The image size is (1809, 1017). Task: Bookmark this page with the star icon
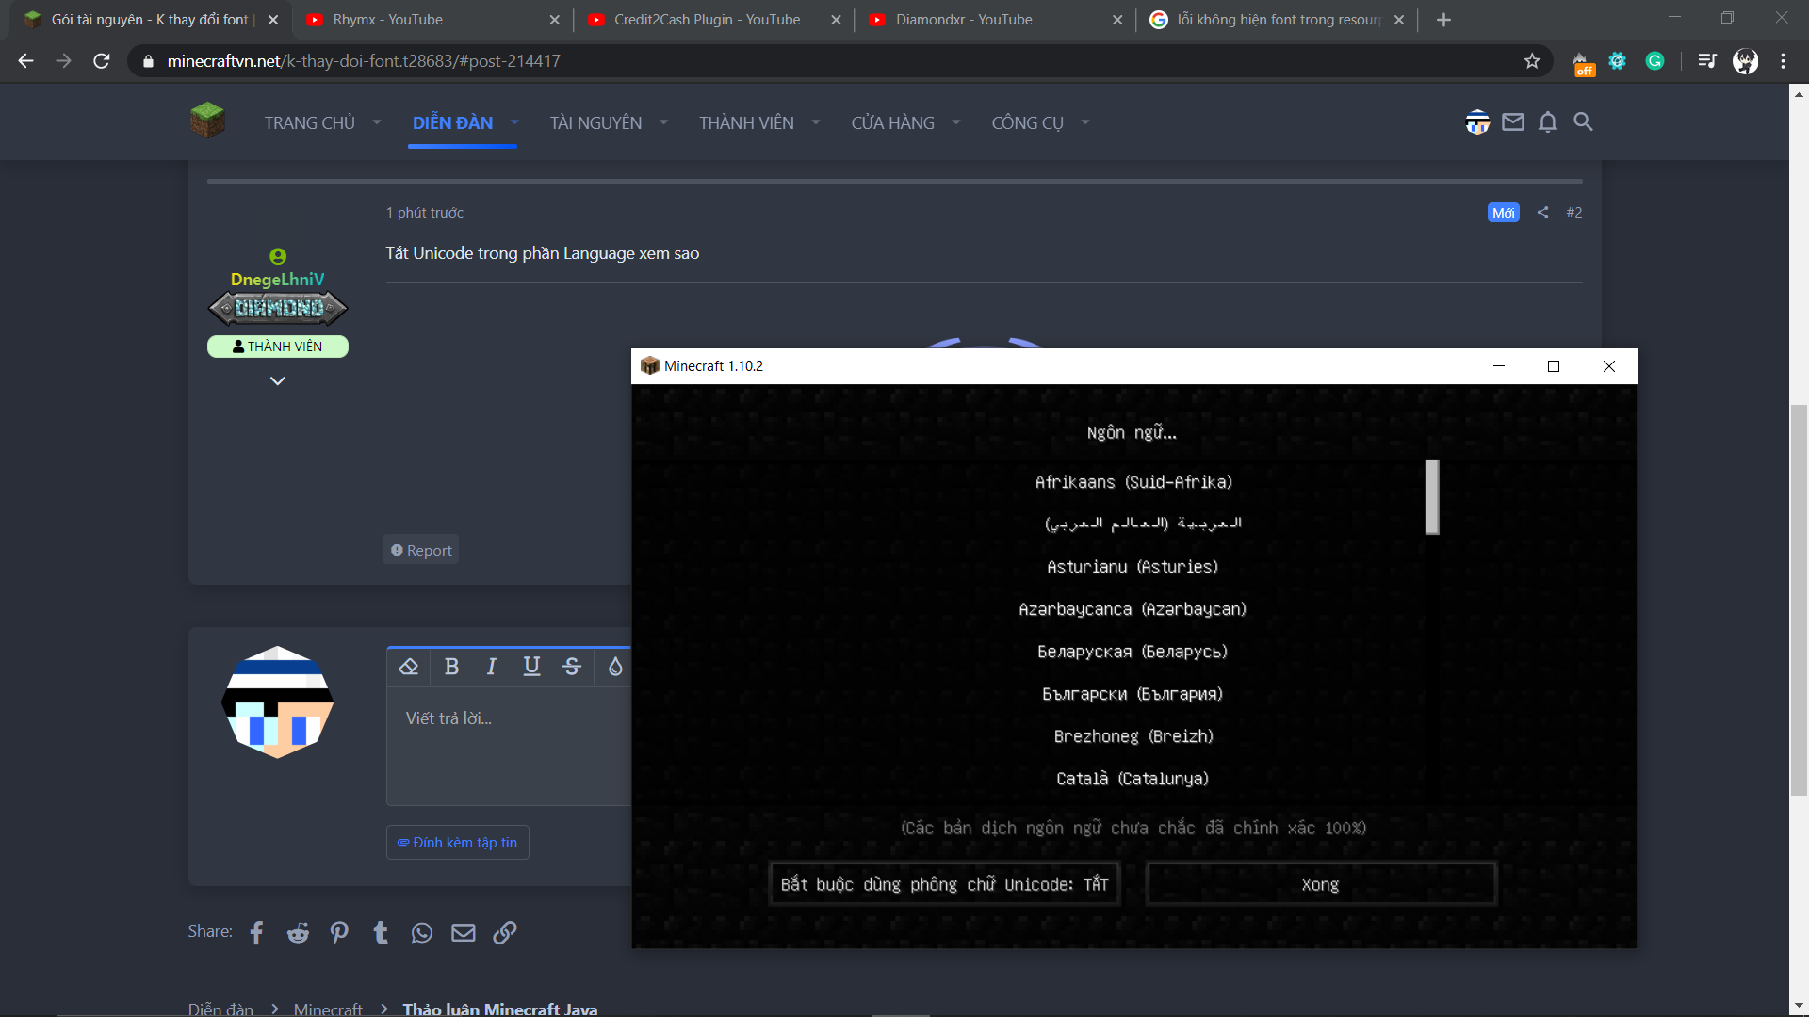(x=1532, y=61)
